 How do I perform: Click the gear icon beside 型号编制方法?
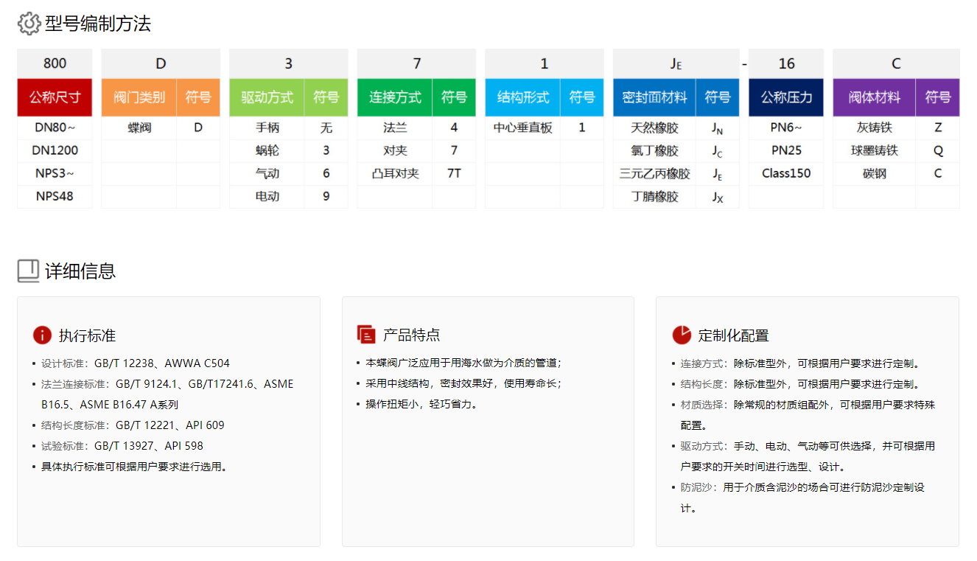(29, 24)
